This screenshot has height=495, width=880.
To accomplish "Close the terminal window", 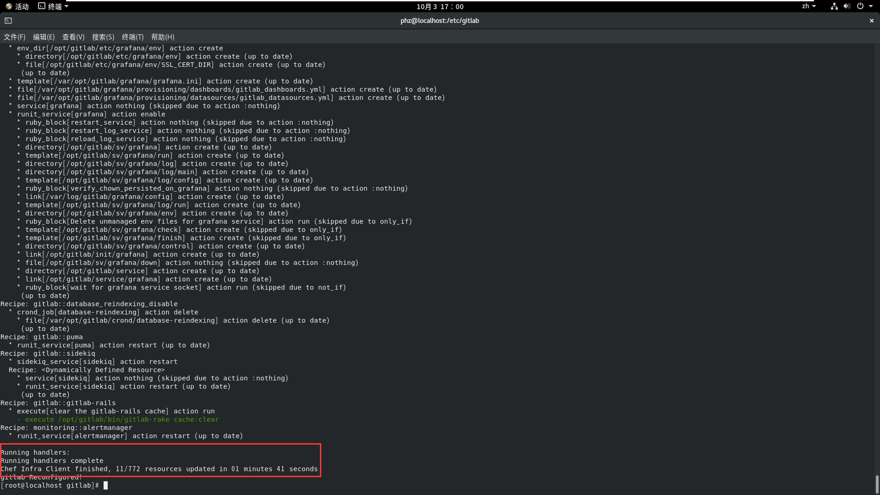I will pyautogui.click(x=871, y=21).
